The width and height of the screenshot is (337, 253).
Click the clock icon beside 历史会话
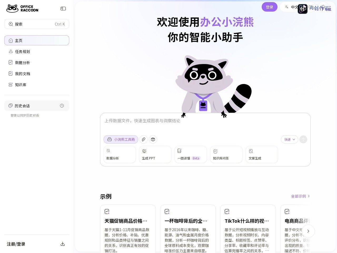pyautogui.click(x=62, y=106)
